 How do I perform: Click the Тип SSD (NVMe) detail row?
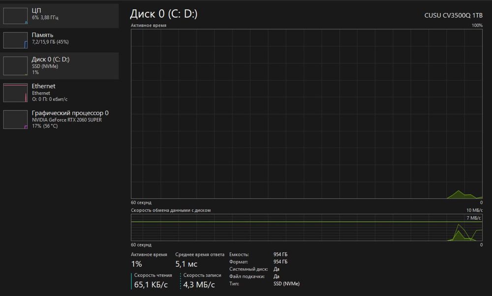(x=265, y=284)
